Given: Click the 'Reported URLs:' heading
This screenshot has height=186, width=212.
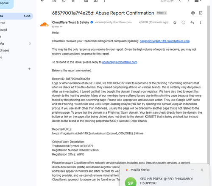Looking at the screenshot, I should pyautogui.click(x=62, y=129).
